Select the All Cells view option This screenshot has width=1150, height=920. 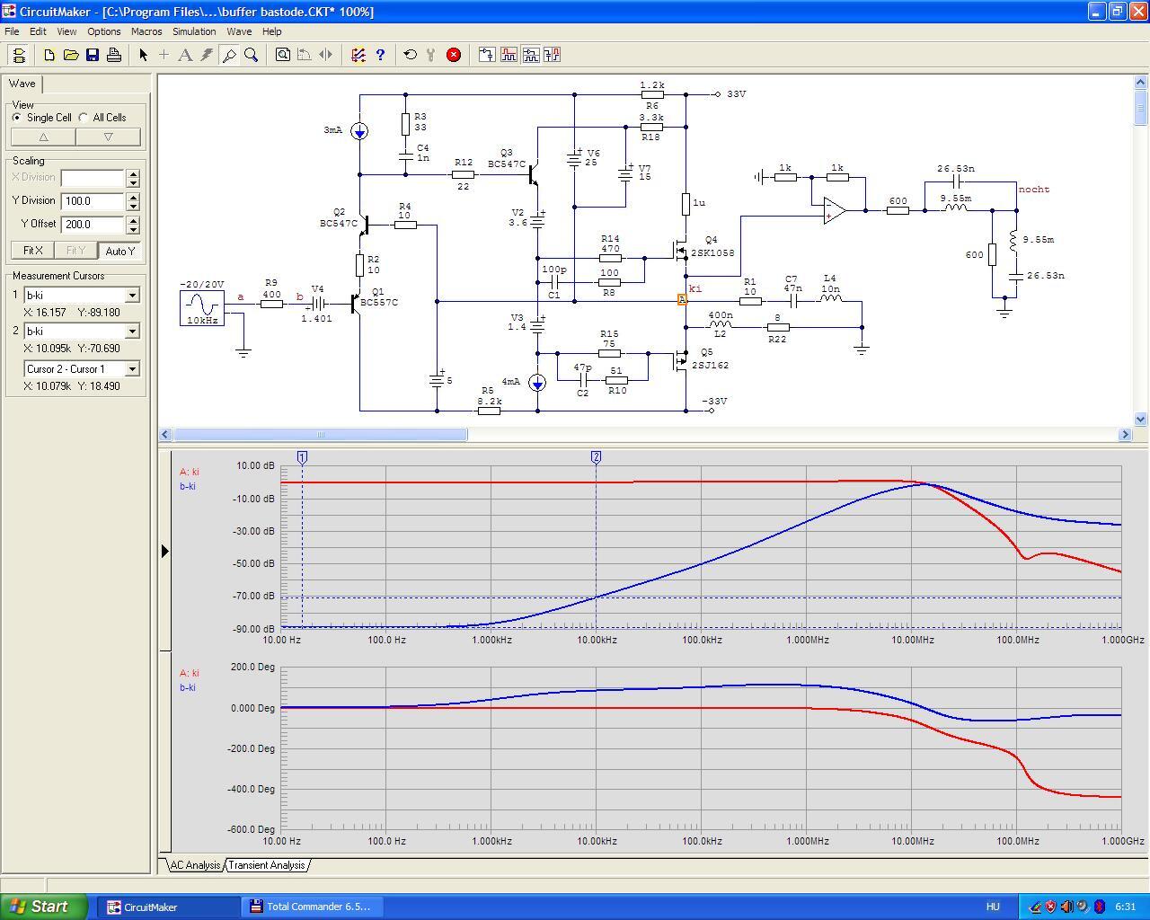84,118
